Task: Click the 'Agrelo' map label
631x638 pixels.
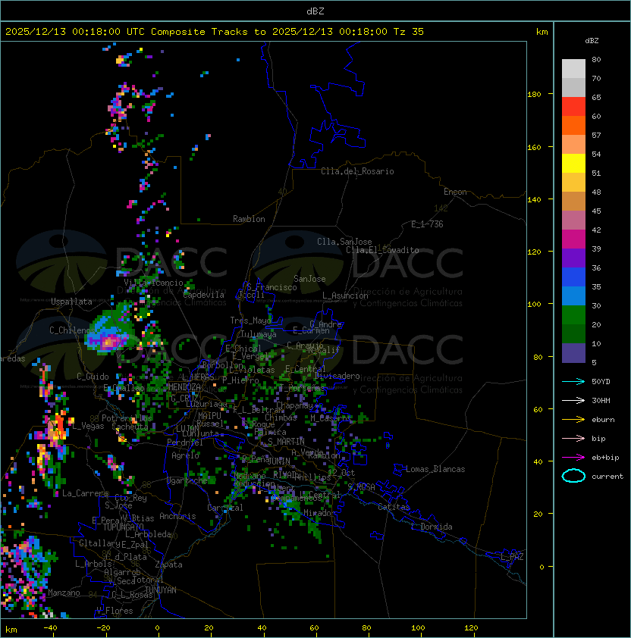Action: (x=185, y=455)
